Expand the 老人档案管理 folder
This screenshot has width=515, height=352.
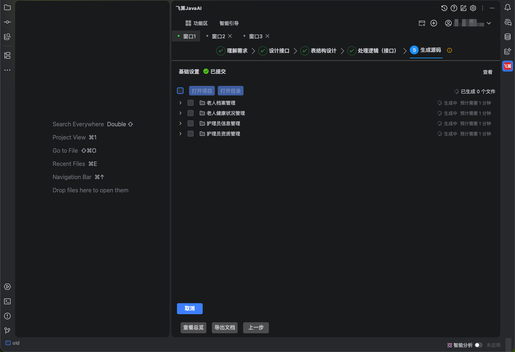[x=180, y=103]
